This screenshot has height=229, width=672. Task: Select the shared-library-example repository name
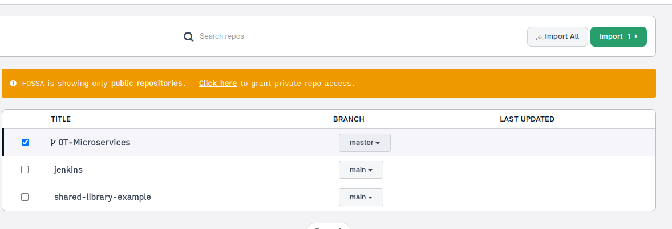(x=103, y=197)
